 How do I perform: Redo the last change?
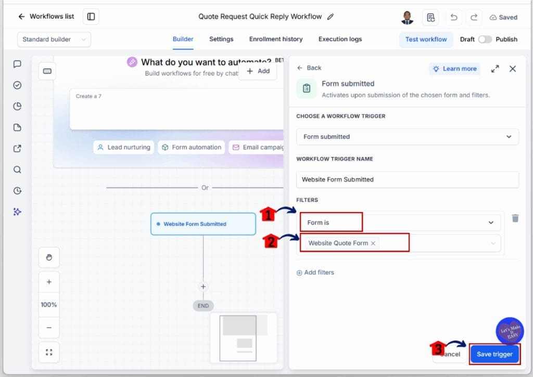[474, 17]
